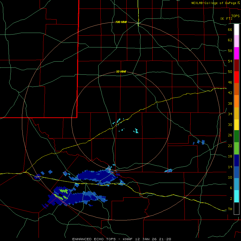The width and height of the screenshot is (241, 241).
Task: Click the "TOPS" legend title
Action: pyautogui.click(x=235, y=16)
